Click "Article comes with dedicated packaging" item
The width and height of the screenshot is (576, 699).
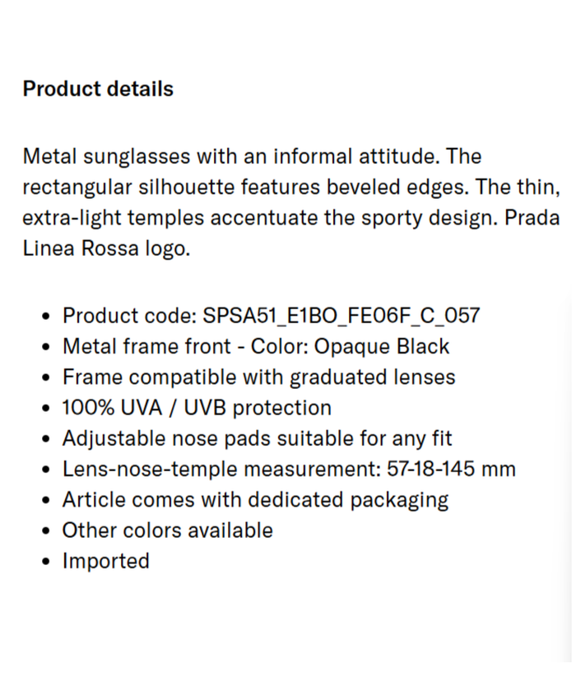point(255,500)
